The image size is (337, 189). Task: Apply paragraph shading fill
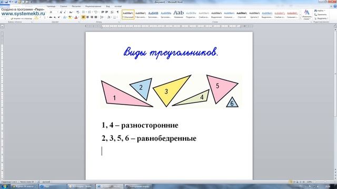tap(109, 17)
